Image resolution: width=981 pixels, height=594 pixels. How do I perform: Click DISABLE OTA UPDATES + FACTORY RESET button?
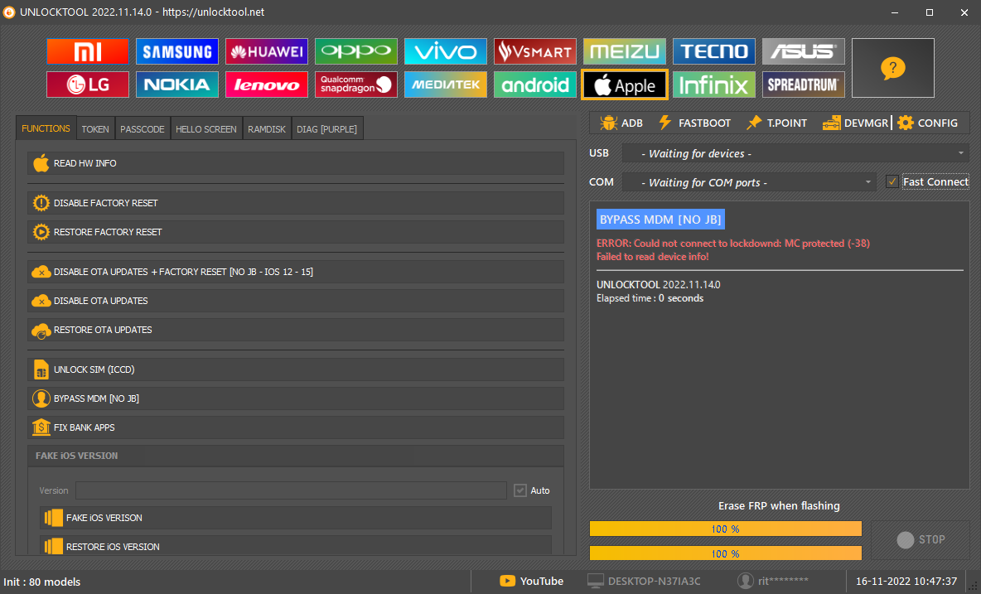click(x=295, y=272)
